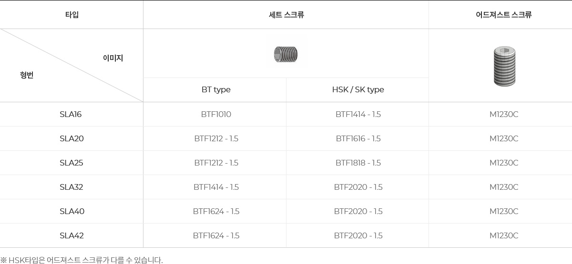
Task: Select the 어드져스트 스크류 header cell
Action: (x=503, y=15)
